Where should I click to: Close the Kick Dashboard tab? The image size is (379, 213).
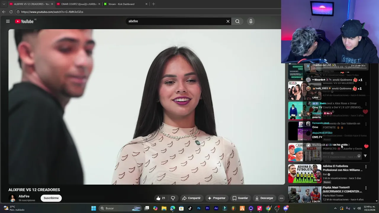(146, 4)
